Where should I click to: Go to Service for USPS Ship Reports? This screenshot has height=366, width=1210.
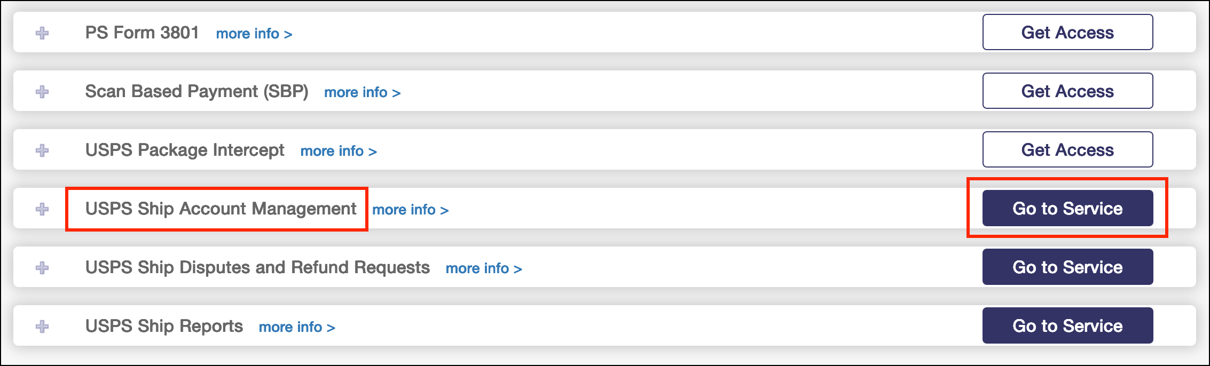(x=1067, y=326)
